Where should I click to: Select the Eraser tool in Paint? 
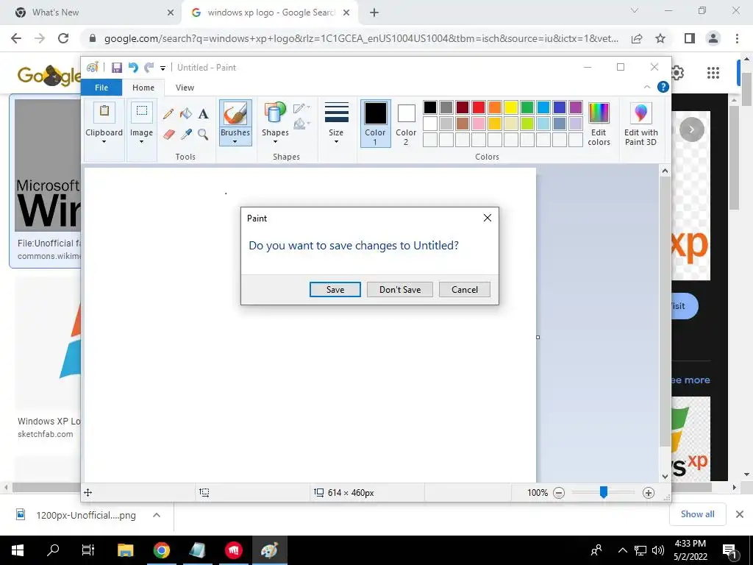pos(168,134)
